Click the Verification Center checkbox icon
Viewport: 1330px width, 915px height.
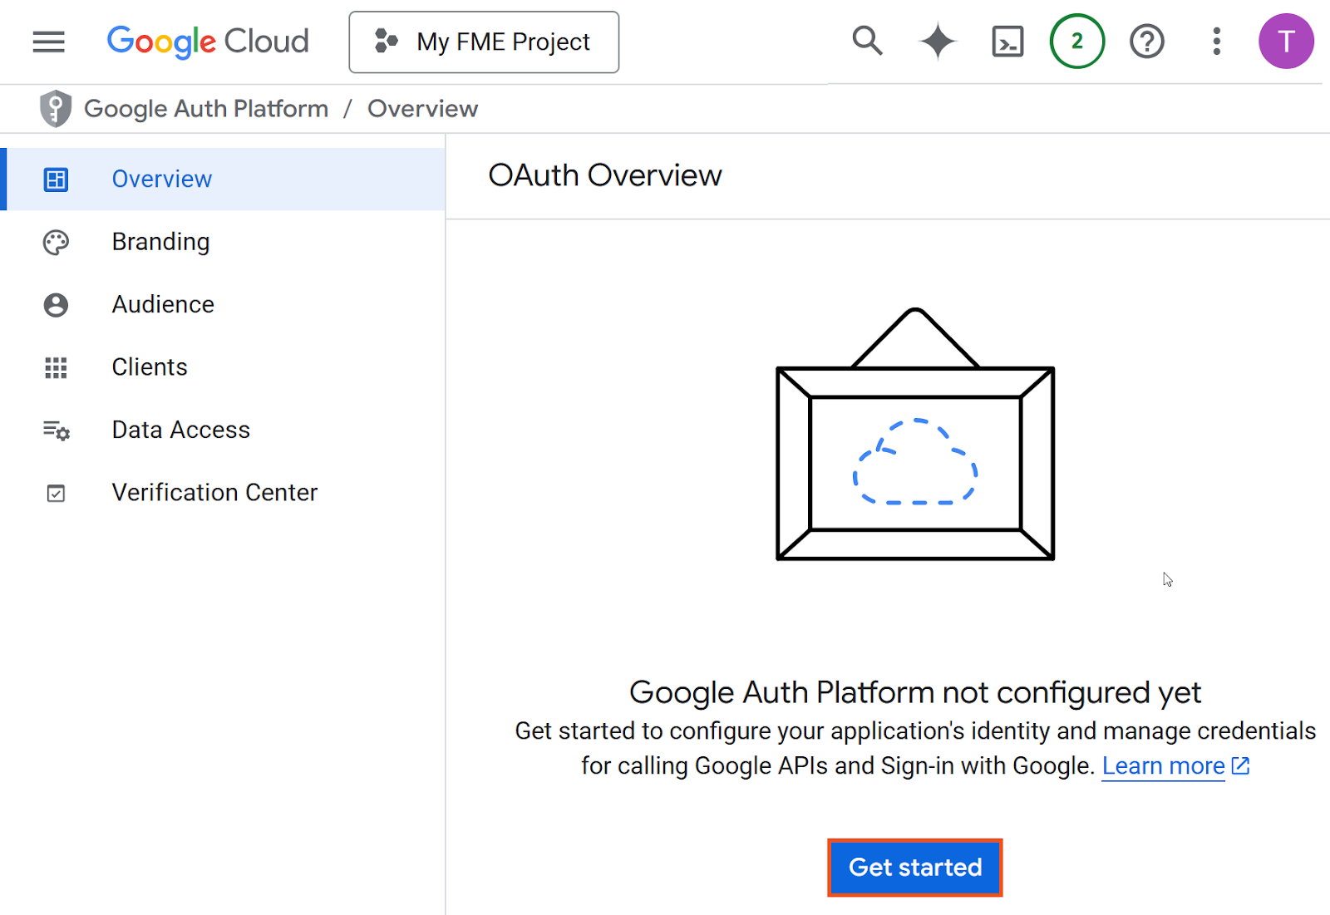tap(56, 494)
